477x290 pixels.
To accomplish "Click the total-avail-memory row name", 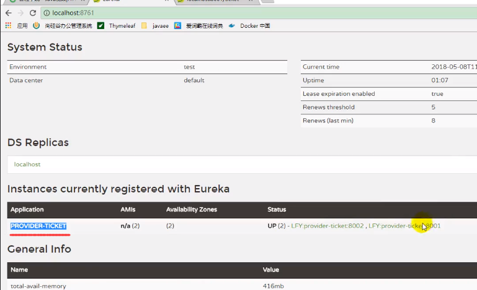I will pos(38,286).
